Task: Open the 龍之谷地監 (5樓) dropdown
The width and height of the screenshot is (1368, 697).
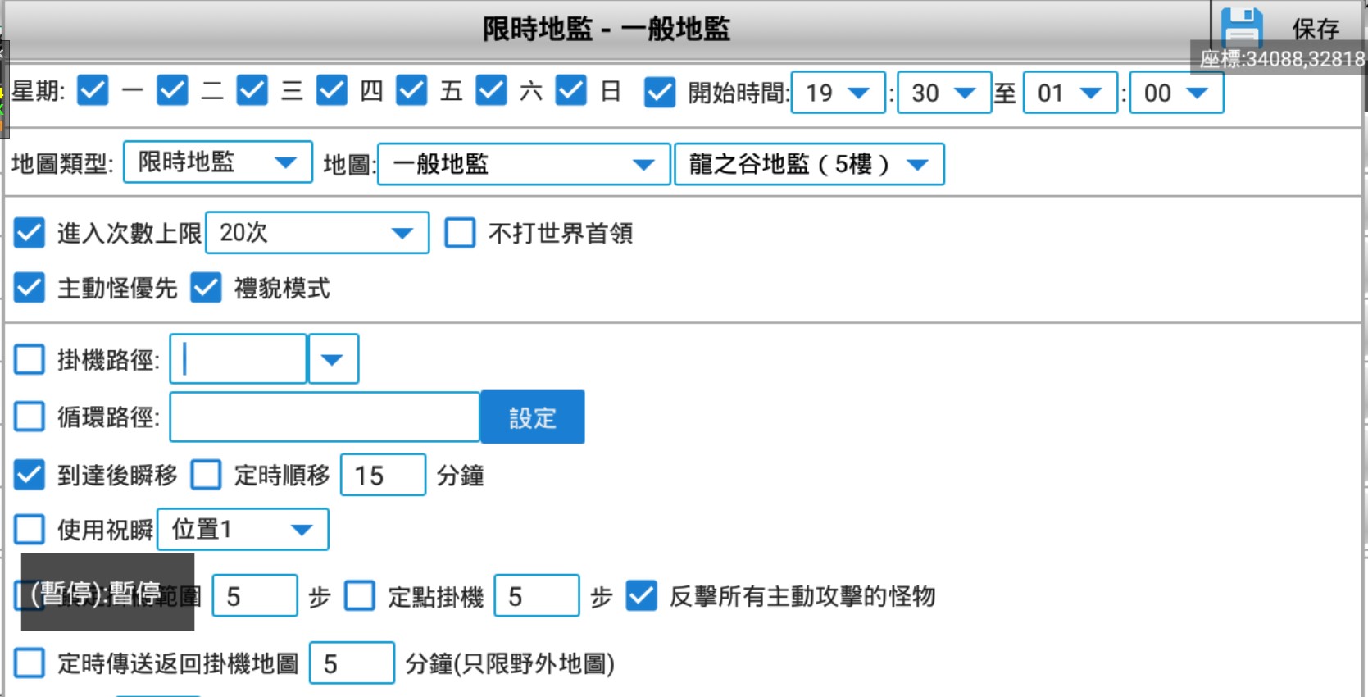Action: tap(809, 164)
